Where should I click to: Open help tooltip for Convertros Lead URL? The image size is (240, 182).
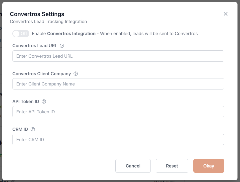click(62, 46)
